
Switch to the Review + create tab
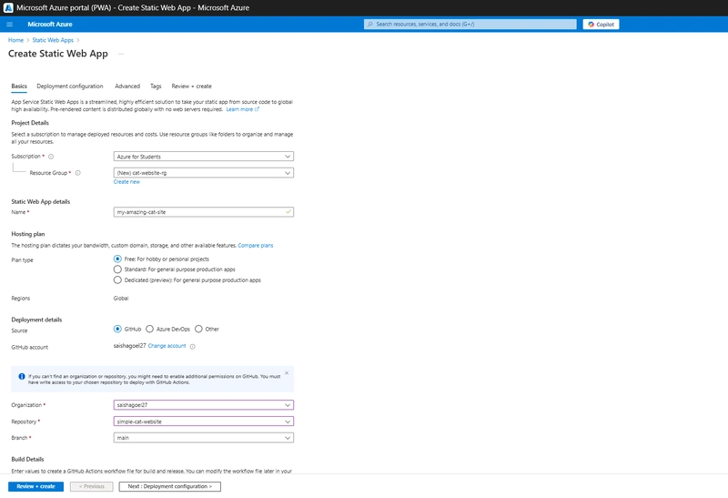(x=191, y=86)
